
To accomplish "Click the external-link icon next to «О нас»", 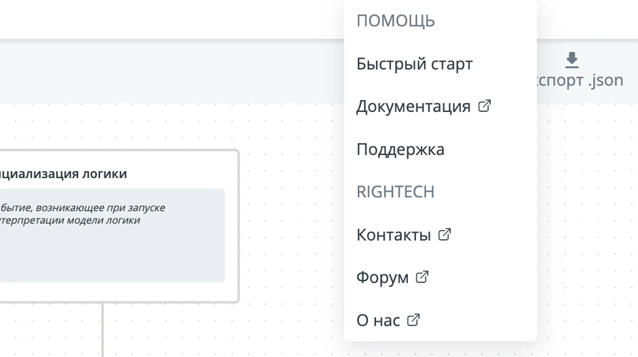I will (x=413, y=320).
